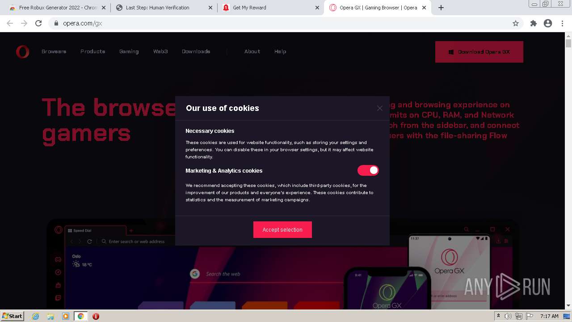This screenshot has height=322, width=572.
Task: Close the cookie dialog with the X
Action: [380, 108]
